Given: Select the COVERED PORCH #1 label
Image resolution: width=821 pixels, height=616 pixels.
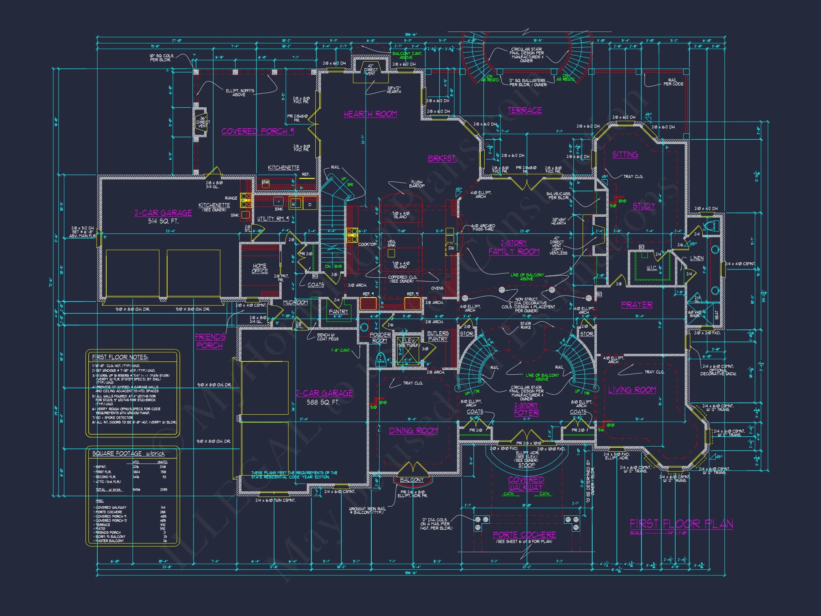Looking at the screenshot, I should [258, 132].
